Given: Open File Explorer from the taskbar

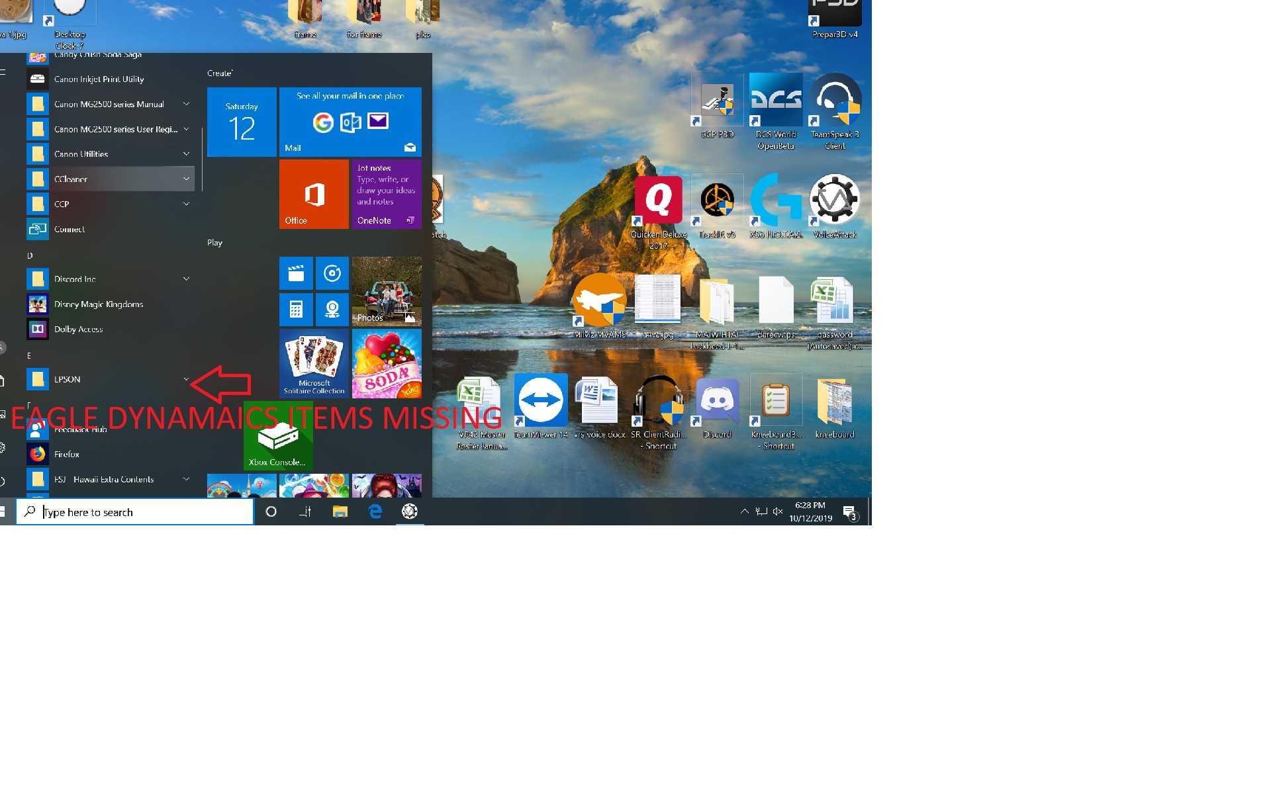Looking at the screenshot, I should coord(340,511).
